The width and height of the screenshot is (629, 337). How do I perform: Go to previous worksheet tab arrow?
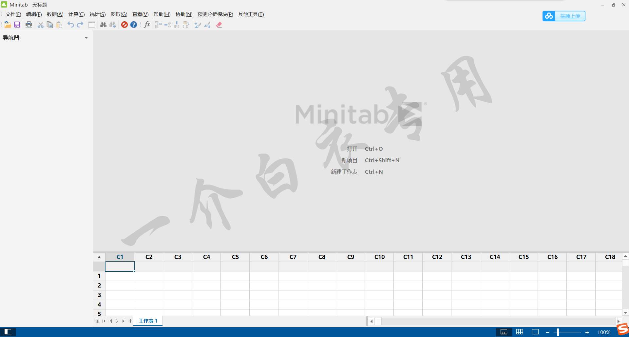click(111, 321)
